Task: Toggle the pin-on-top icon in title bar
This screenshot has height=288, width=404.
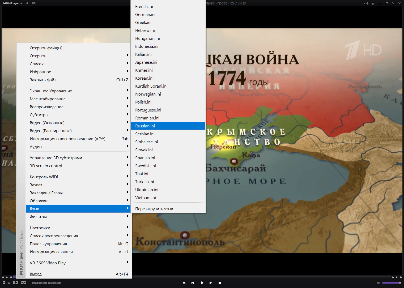Action: point(367,3)
